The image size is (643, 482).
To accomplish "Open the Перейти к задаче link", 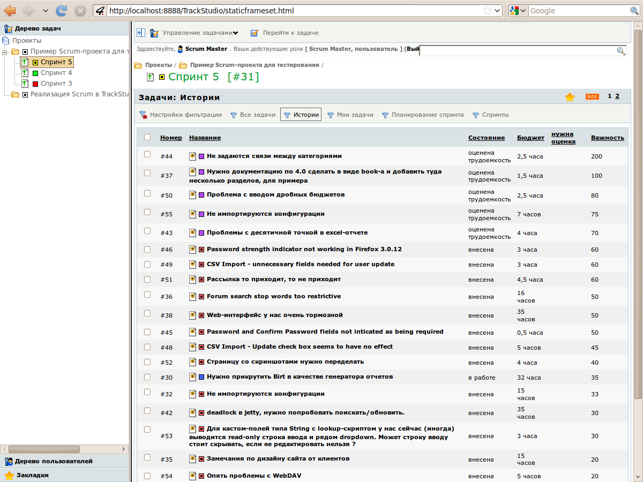I will coord(290,33).
